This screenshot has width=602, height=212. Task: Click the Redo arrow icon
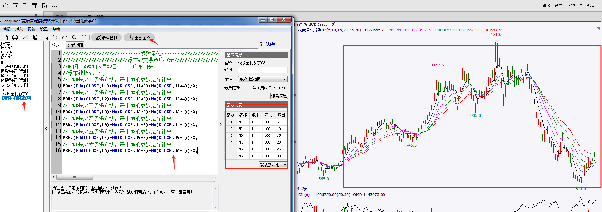coord(65,37)
